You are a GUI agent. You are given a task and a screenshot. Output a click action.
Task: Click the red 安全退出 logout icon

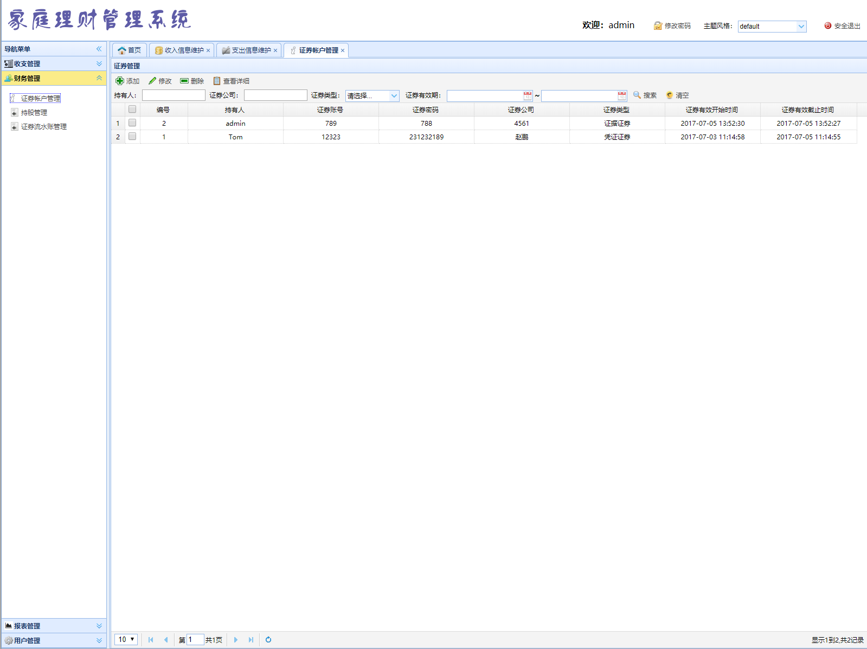[x=828, y=25]
